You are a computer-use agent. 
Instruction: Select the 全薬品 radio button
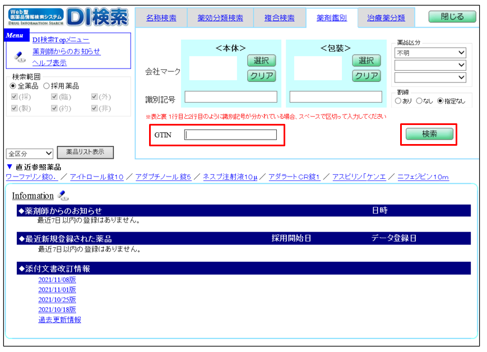coord(13,86)
